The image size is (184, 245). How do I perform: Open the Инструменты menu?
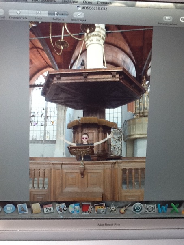pyautogui.click(x=44, y=1)
